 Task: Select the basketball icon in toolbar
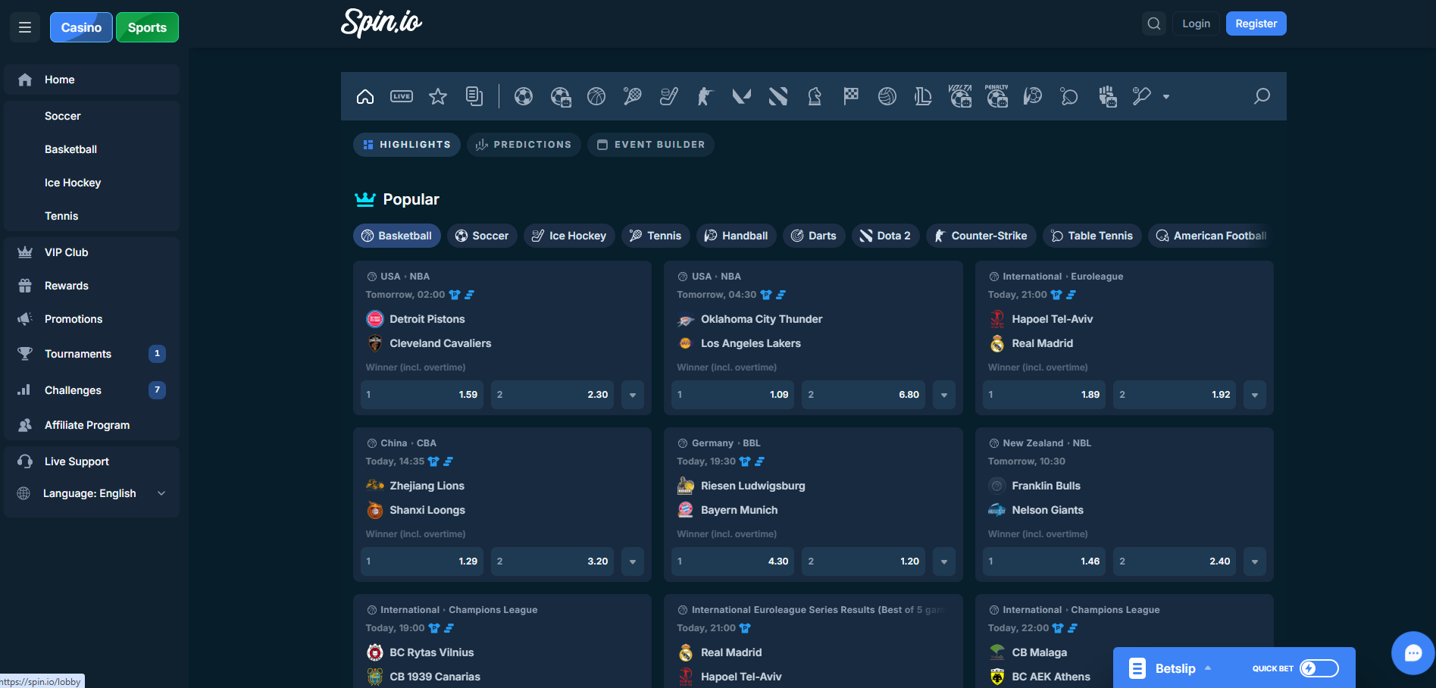tap(596, 96)
